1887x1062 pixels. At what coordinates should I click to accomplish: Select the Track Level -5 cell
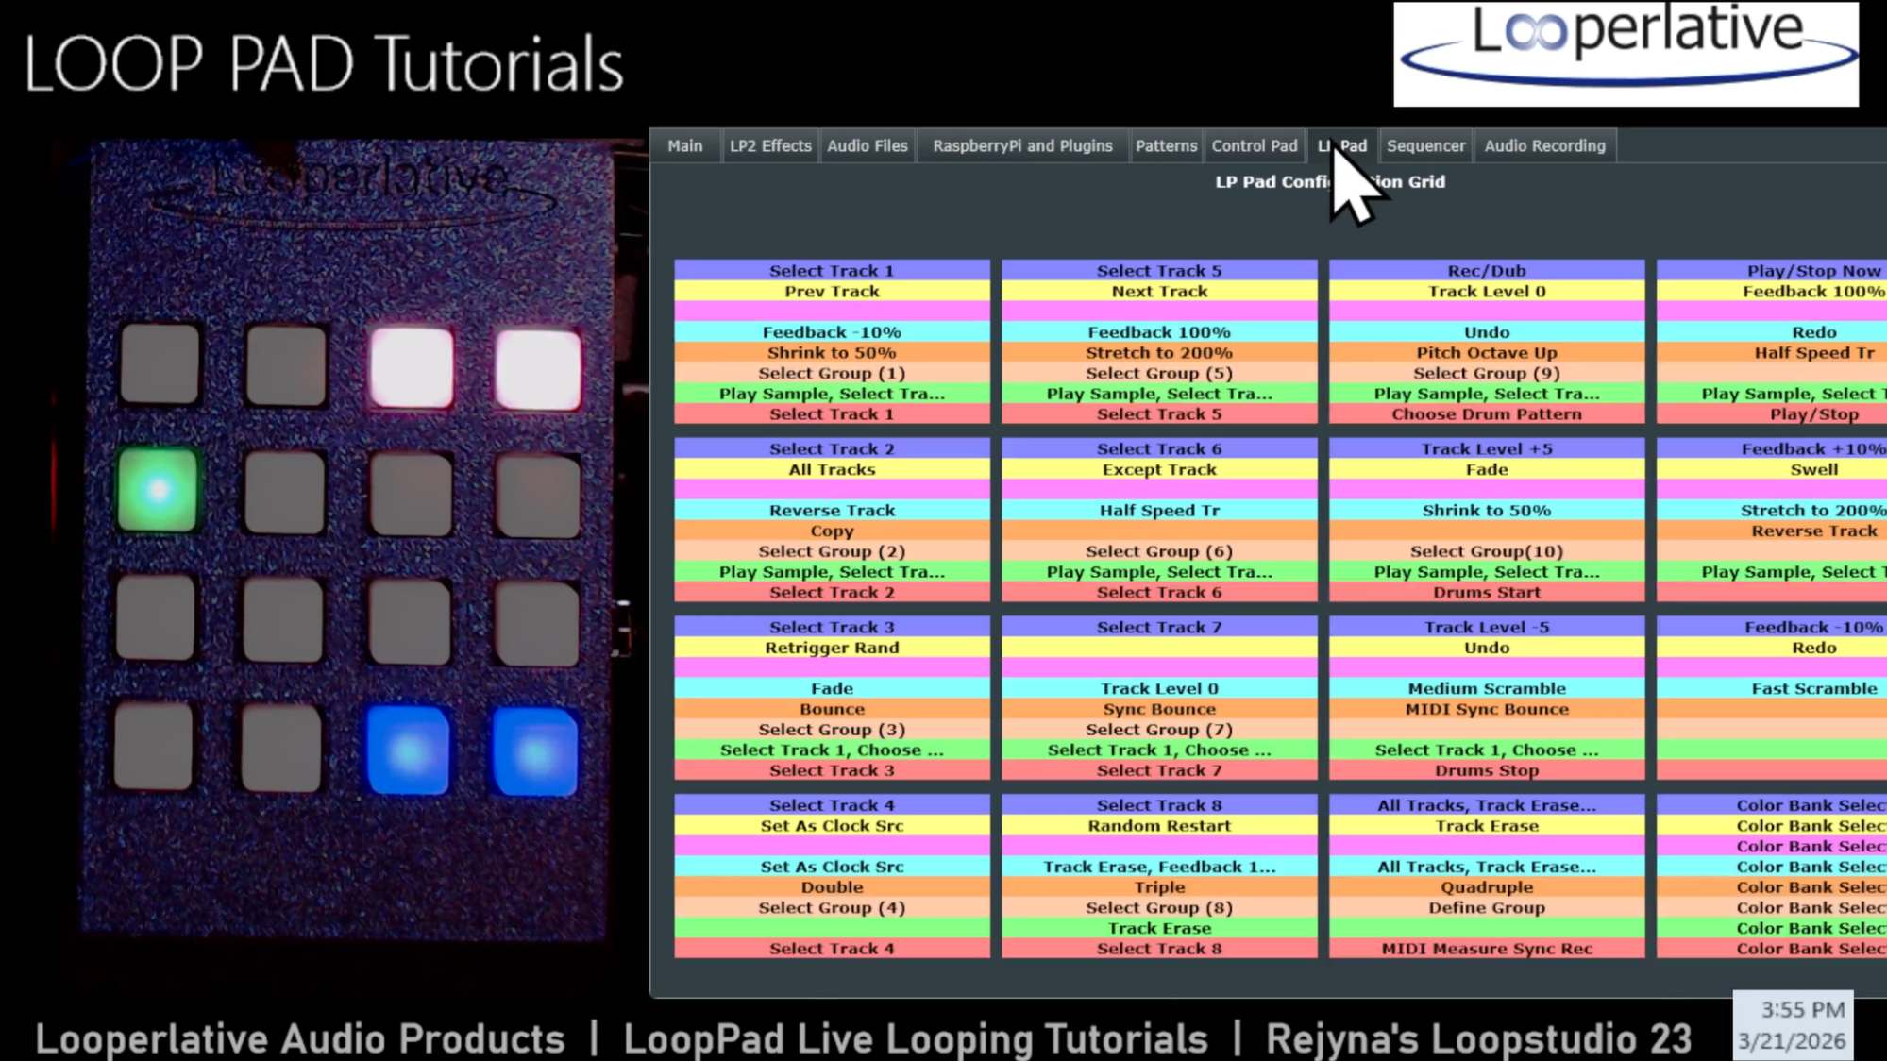[x=1487, y=628]
